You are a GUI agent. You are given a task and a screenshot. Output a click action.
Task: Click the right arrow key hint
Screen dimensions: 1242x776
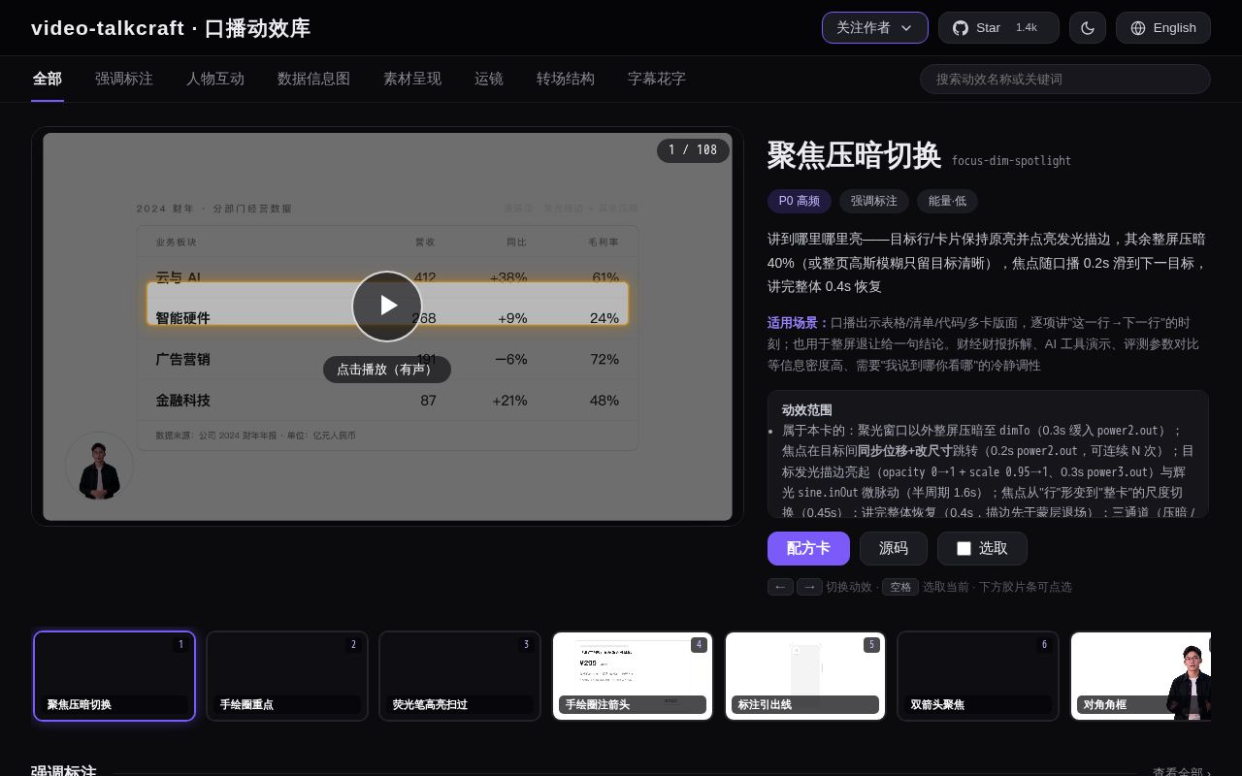point(809,587)
